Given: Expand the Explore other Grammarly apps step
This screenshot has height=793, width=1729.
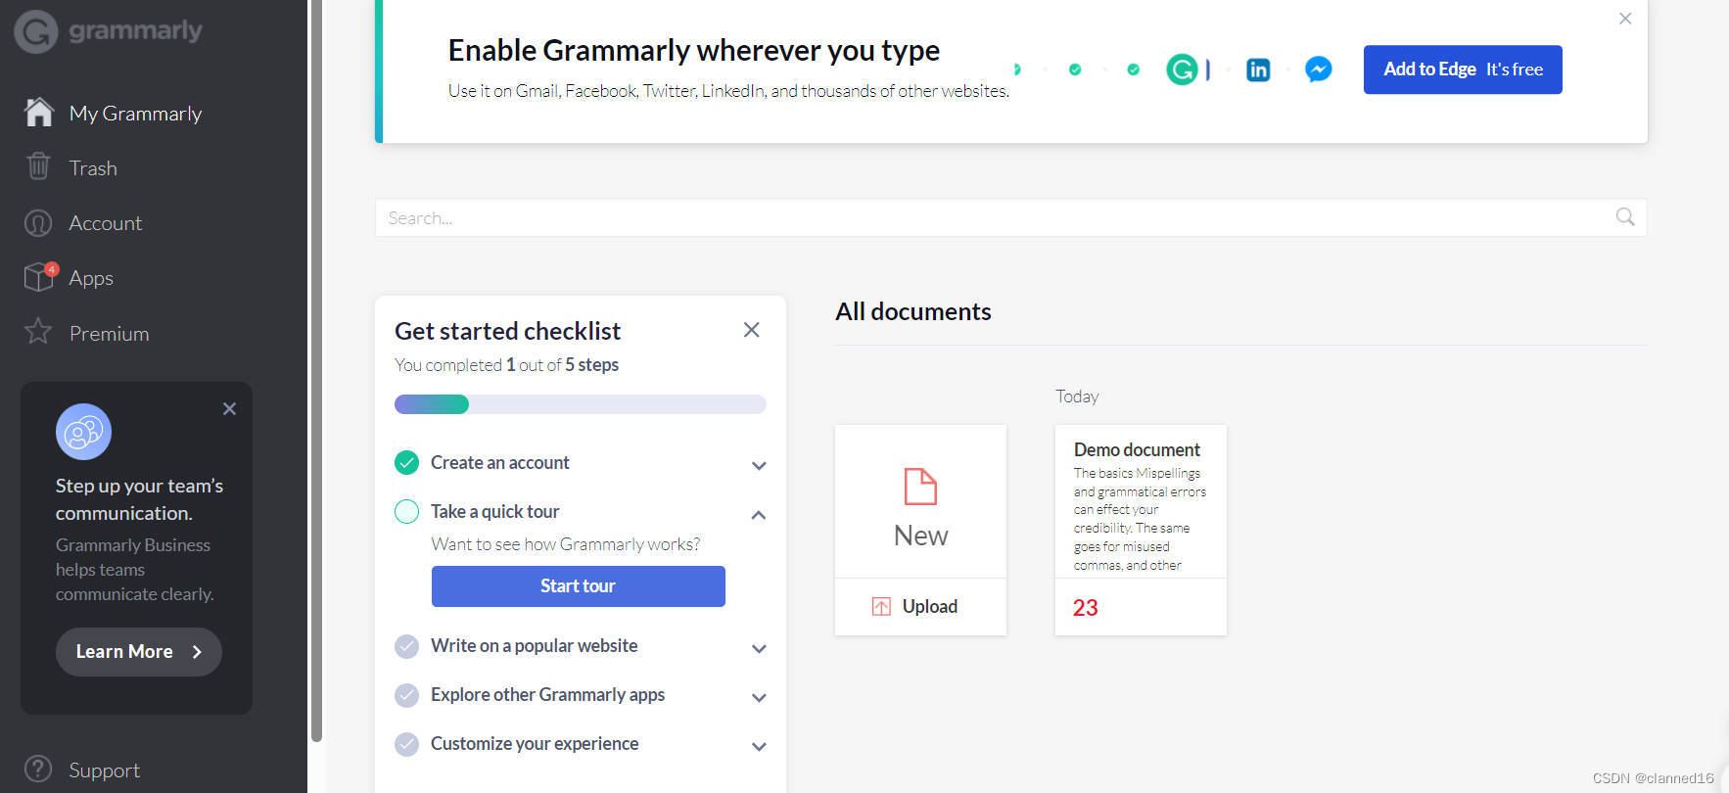Looking at the screenshot, I should pos(759,698).
